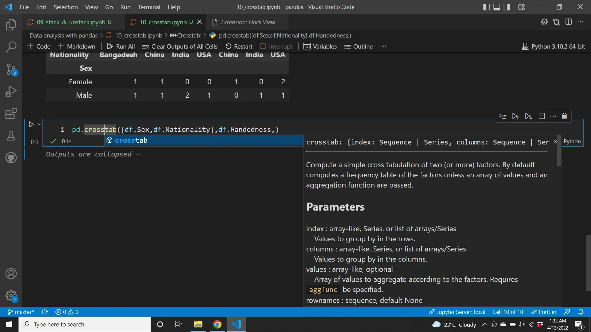Open notifications from the status bar bell
Screen dimensions: 591x332
[581, 312]
